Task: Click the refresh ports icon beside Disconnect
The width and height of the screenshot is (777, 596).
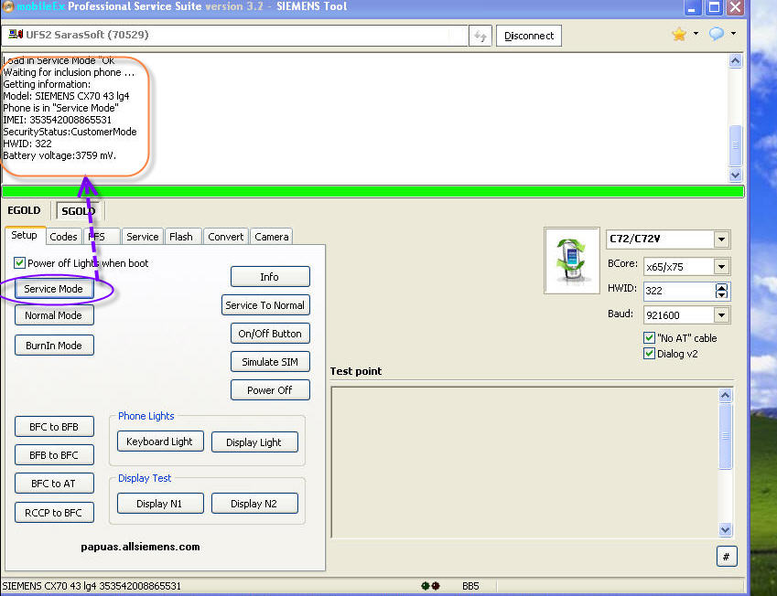Action: 480,37
